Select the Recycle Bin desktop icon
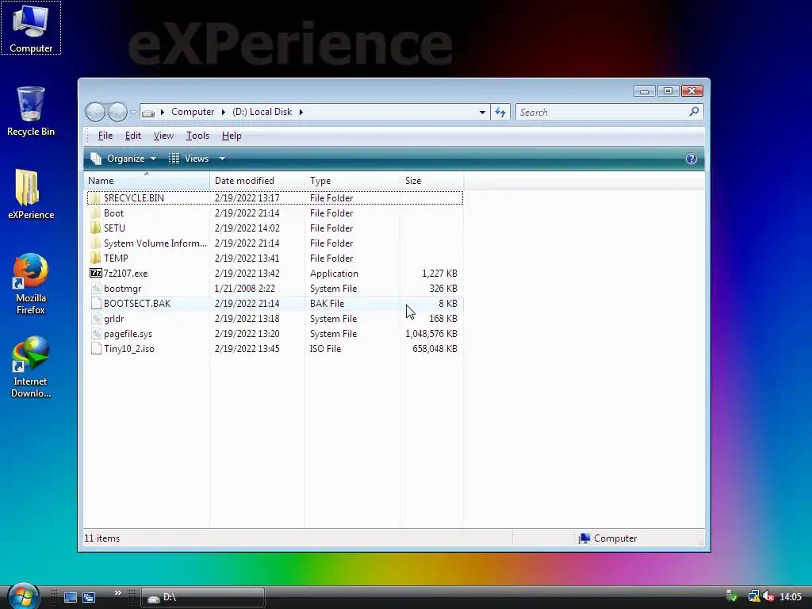 [31, 111]
